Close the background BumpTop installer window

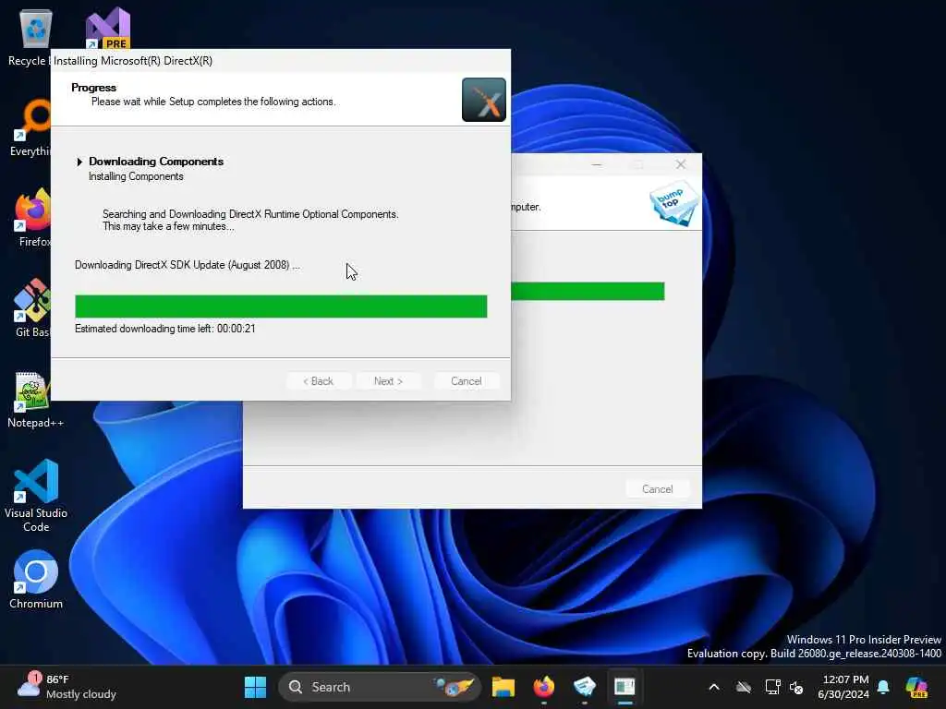click(x=681, y=164)
